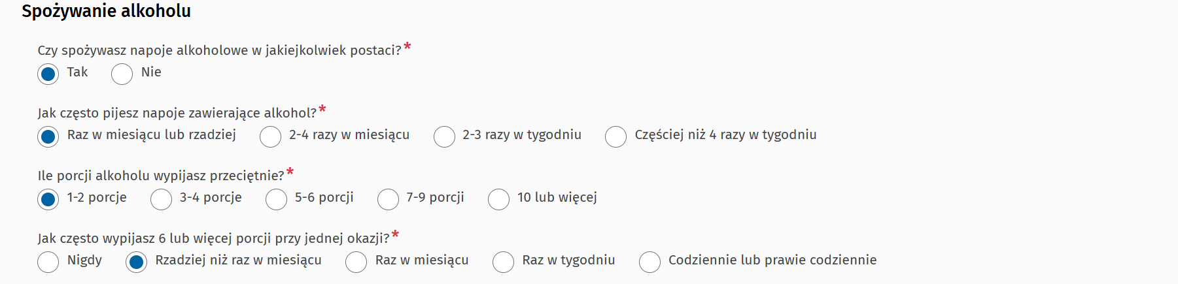Screen dimensions: 1178x284
Task: Select '2-3 razy w tygodniu' option
Action: (x=445, y=137)
